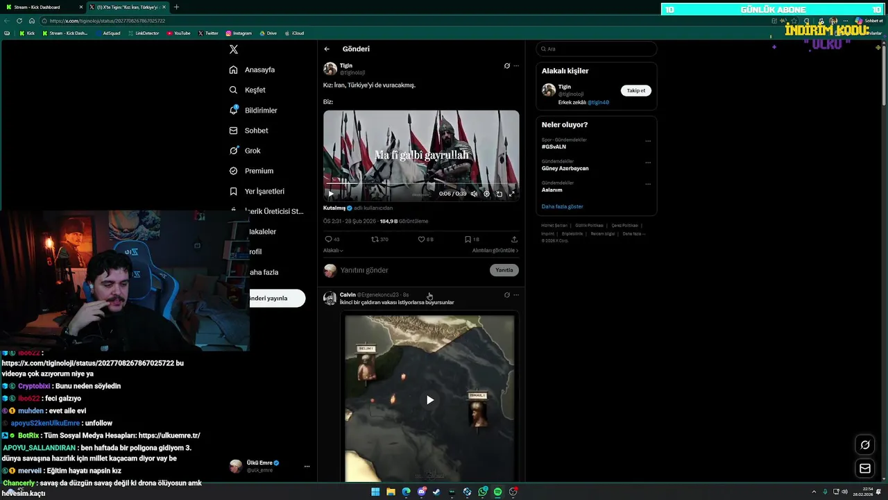888x500 pixels.
Task: Click browser home button
Action: pyautogui.click(x=32, y=21)
